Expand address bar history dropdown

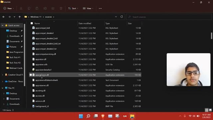116,17
